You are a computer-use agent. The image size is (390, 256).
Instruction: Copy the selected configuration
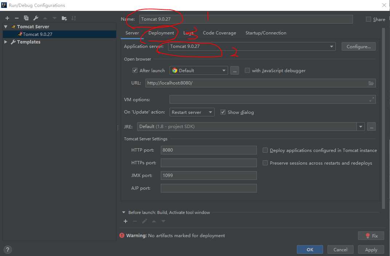(x=26, y=18)
